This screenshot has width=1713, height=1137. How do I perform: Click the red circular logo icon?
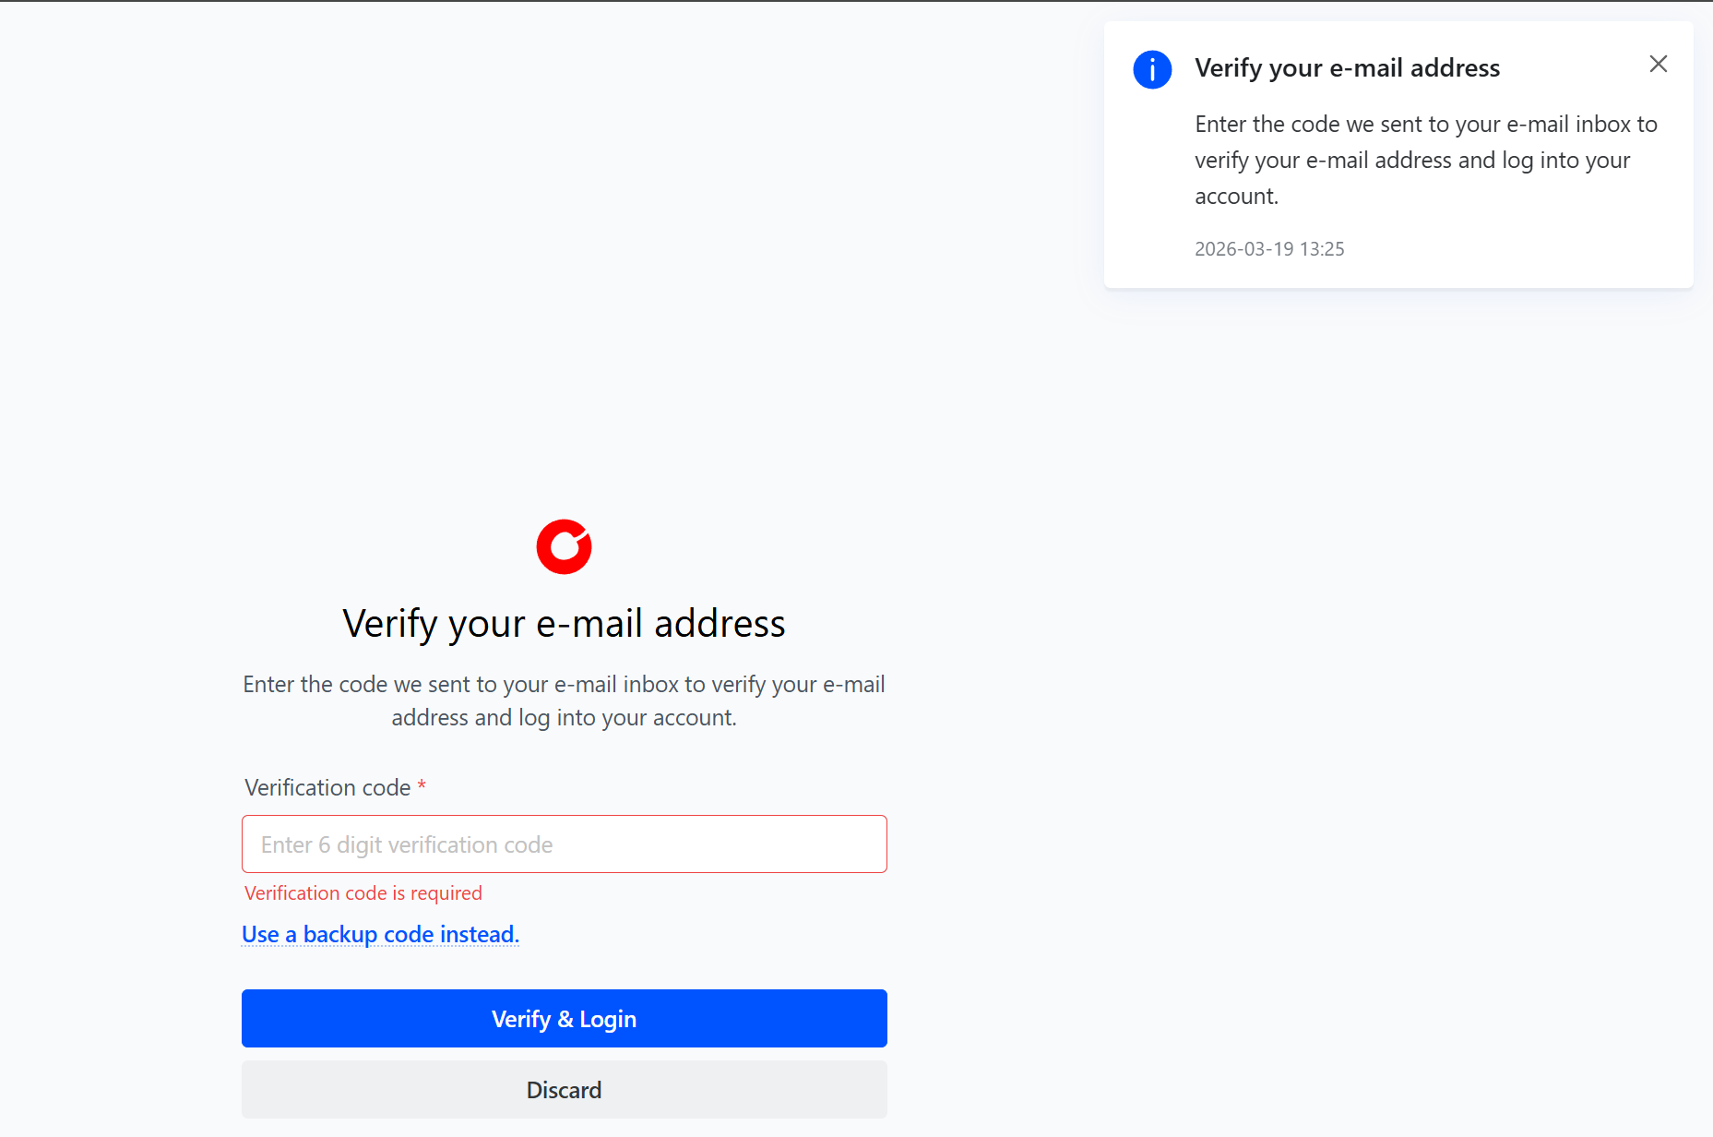pyautogui.click(x=564, y=546)
